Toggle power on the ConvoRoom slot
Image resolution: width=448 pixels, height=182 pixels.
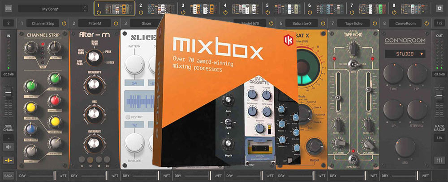(x=427, y=23)
